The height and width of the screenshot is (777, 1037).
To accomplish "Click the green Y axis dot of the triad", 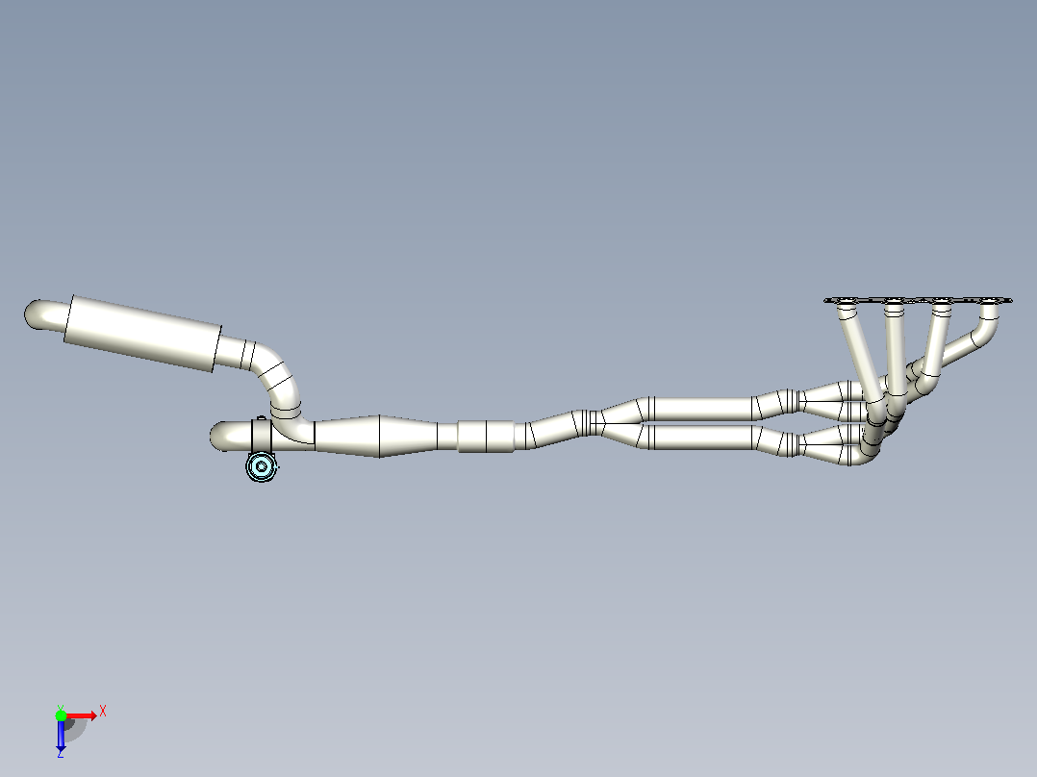I will coord(61,714).
